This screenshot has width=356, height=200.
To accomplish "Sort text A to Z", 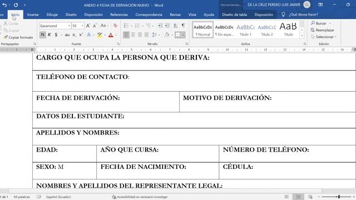I will point(176,26).
